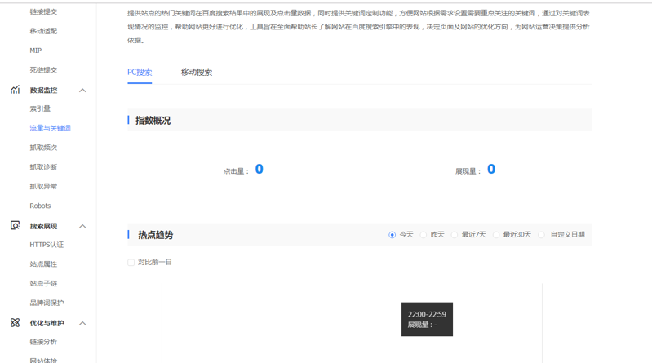Select the 最近30天 radio button
Viewport: 652px width, 363px height.
496,235
